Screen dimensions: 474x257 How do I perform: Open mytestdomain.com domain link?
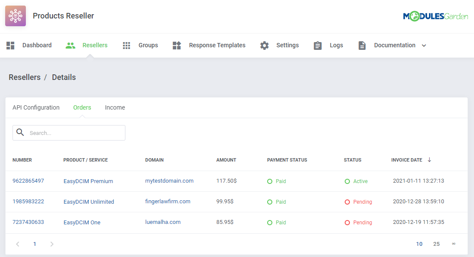[169, 181]
